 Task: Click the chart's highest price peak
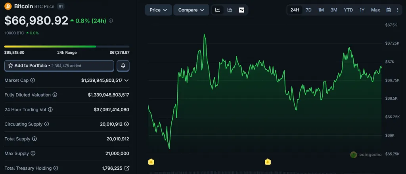[204, 34]
